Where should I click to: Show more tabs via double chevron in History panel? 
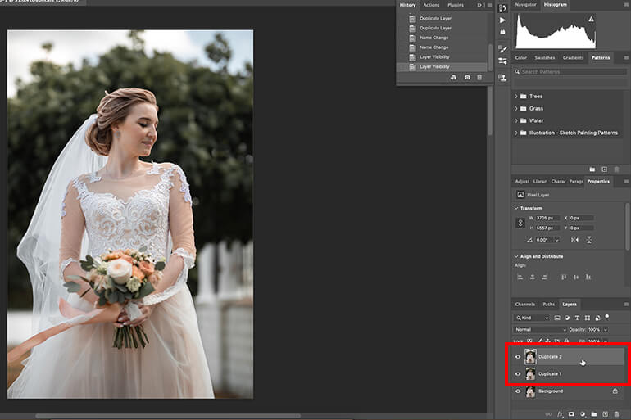coord(479,5)
